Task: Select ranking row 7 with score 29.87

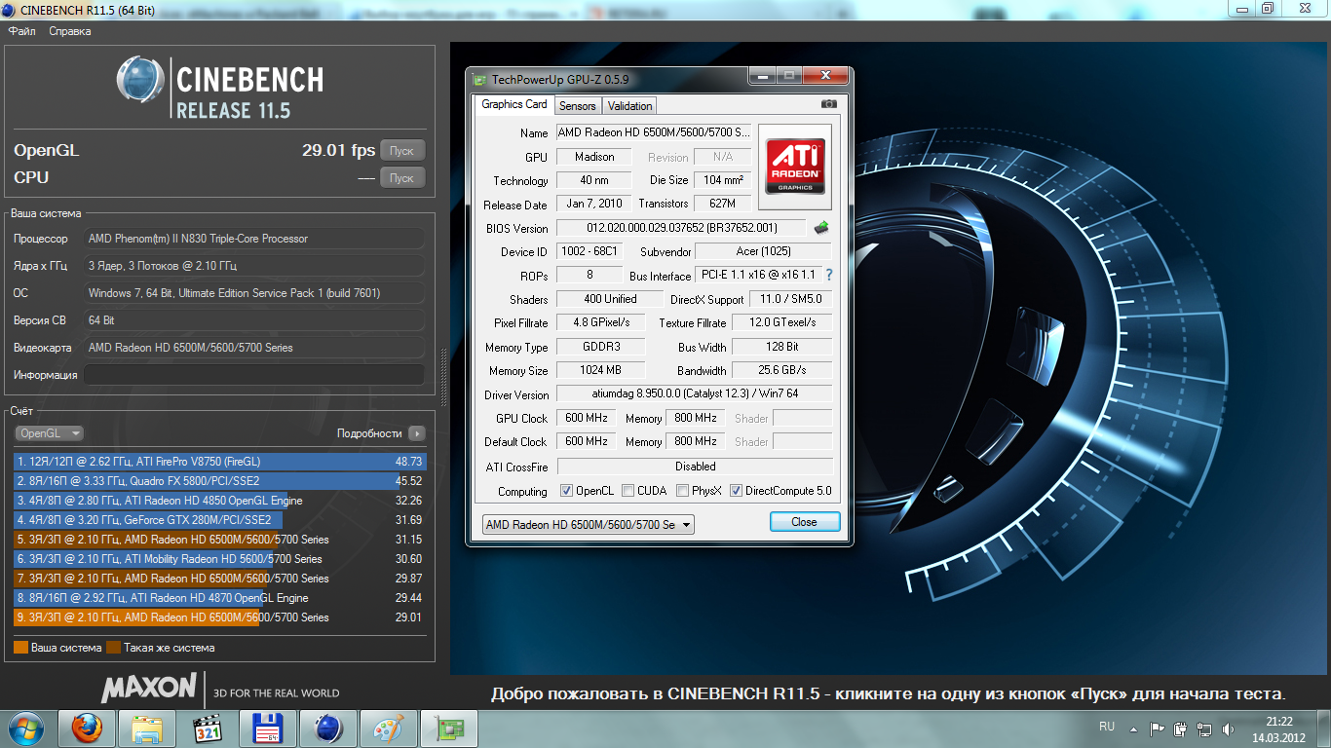Action: (x=220, y=579)
